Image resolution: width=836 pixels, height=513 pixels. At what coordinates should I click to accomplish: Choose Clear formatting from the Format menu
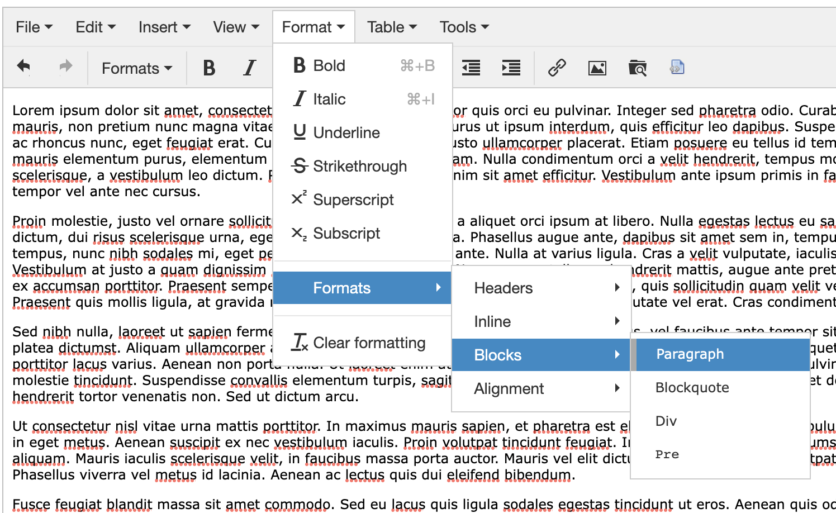[x=369, y=343]
